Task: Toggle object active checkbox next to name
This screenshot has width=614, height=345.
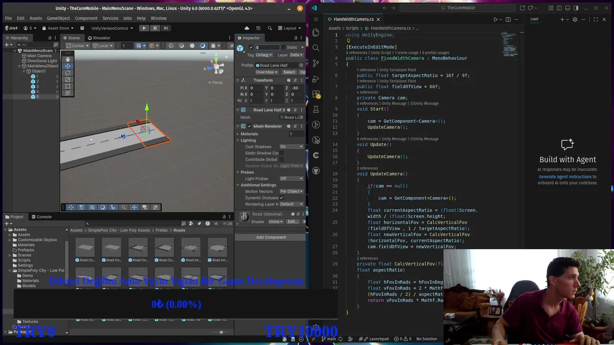Action: point(251,47)
